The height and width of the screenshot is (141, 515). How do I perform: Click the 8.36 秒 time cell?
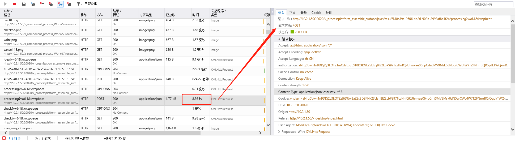[197, 99]
